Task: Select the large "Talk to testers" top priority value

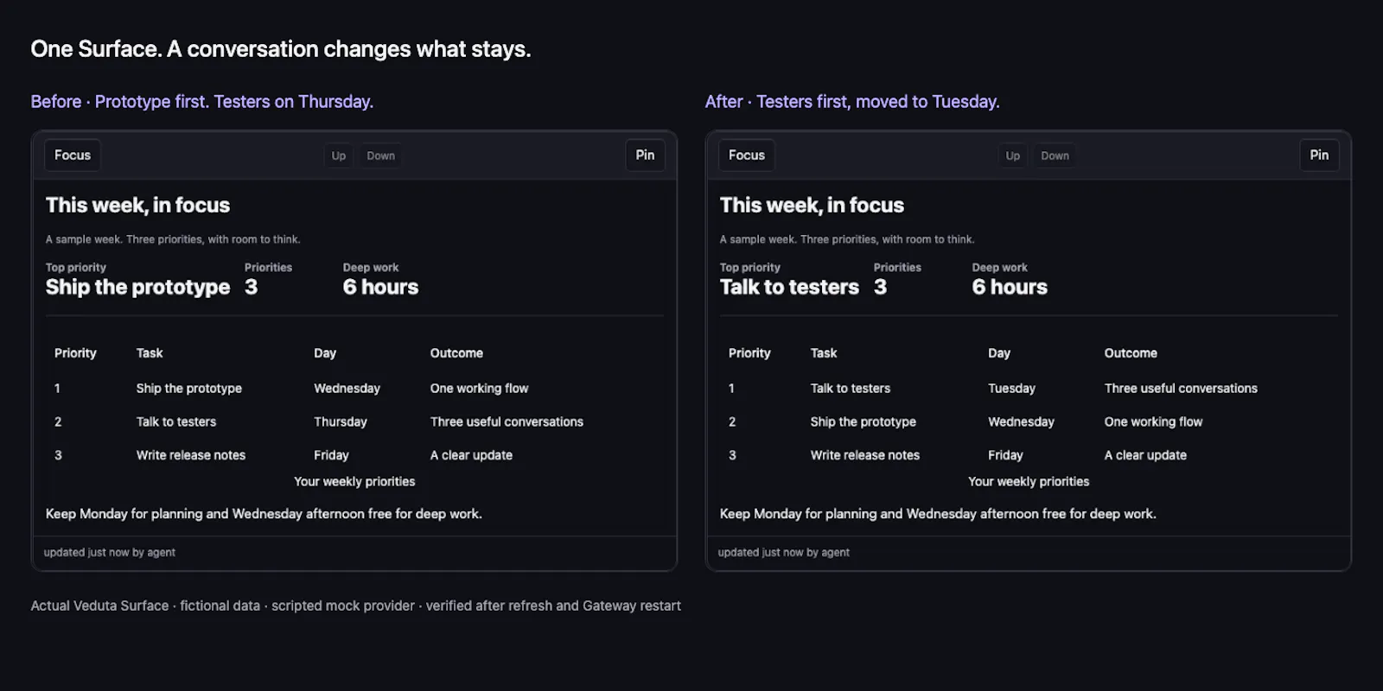Action: click(790, 288)
